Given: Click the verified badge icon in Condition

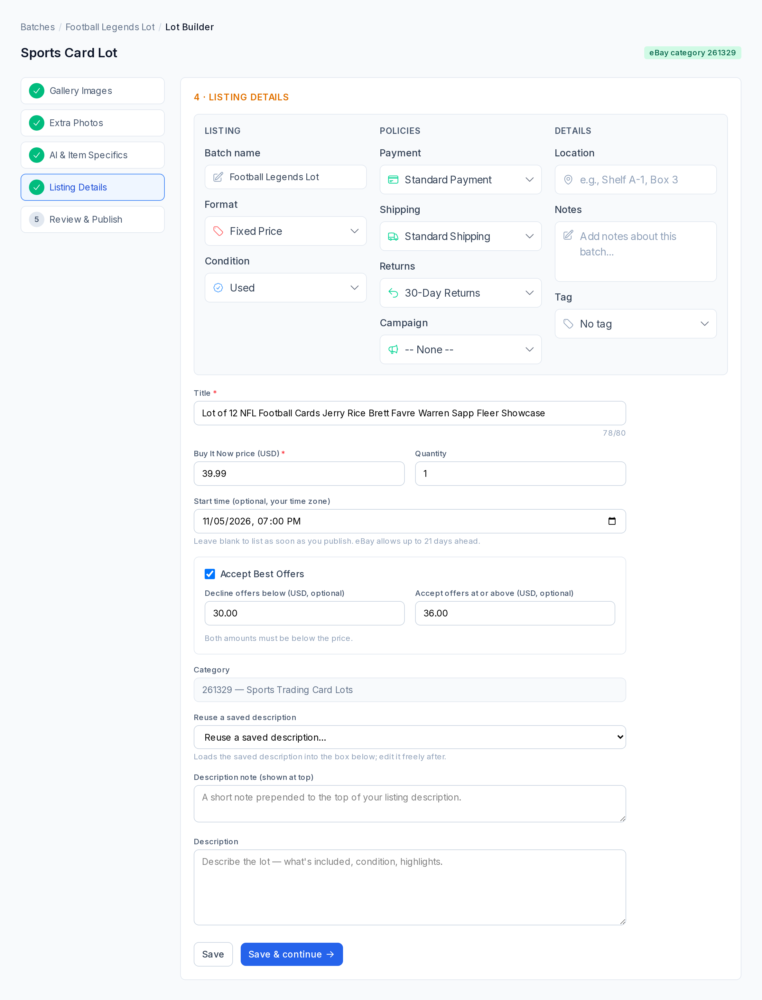Looking at the screenshot, I should (x=218, y=288).
